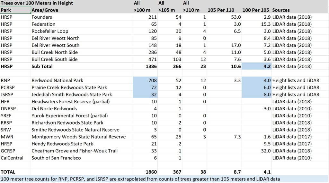Select the highlighted 208 cell for RNP
Screen dimensions: 329x183
click(146, 80)
